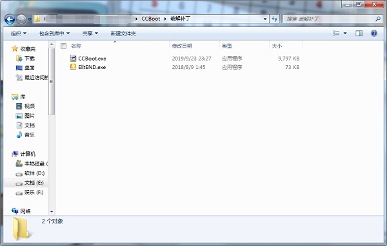Open the 共享 menu
387x246 pixels.
(90, 33)
